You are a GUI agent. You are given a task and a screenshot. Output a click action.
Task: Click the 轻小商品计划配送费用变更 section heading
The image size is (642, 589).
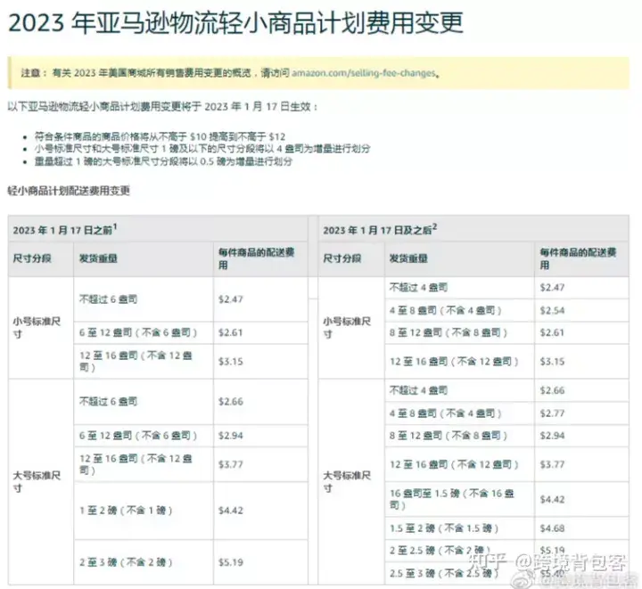click(69, 191)
